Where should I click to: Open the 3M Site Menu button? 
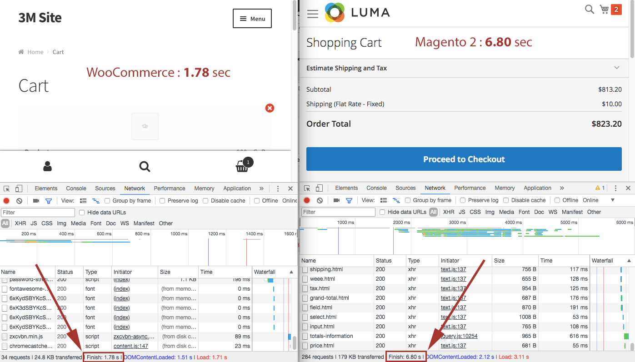tap(252, 19)
